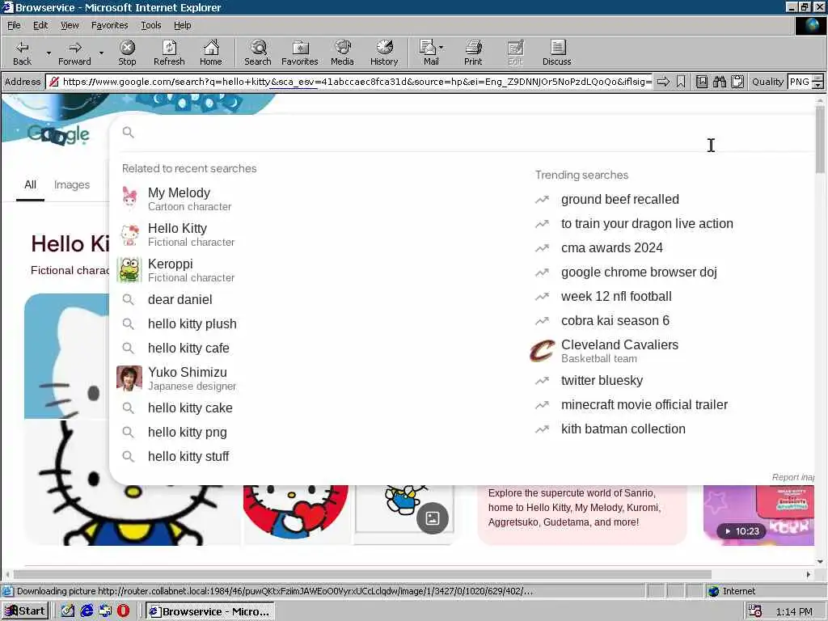Open the Edit menu
Image resolution: width=828 pixels, height=621 pixels.
(x=40, y=25)
